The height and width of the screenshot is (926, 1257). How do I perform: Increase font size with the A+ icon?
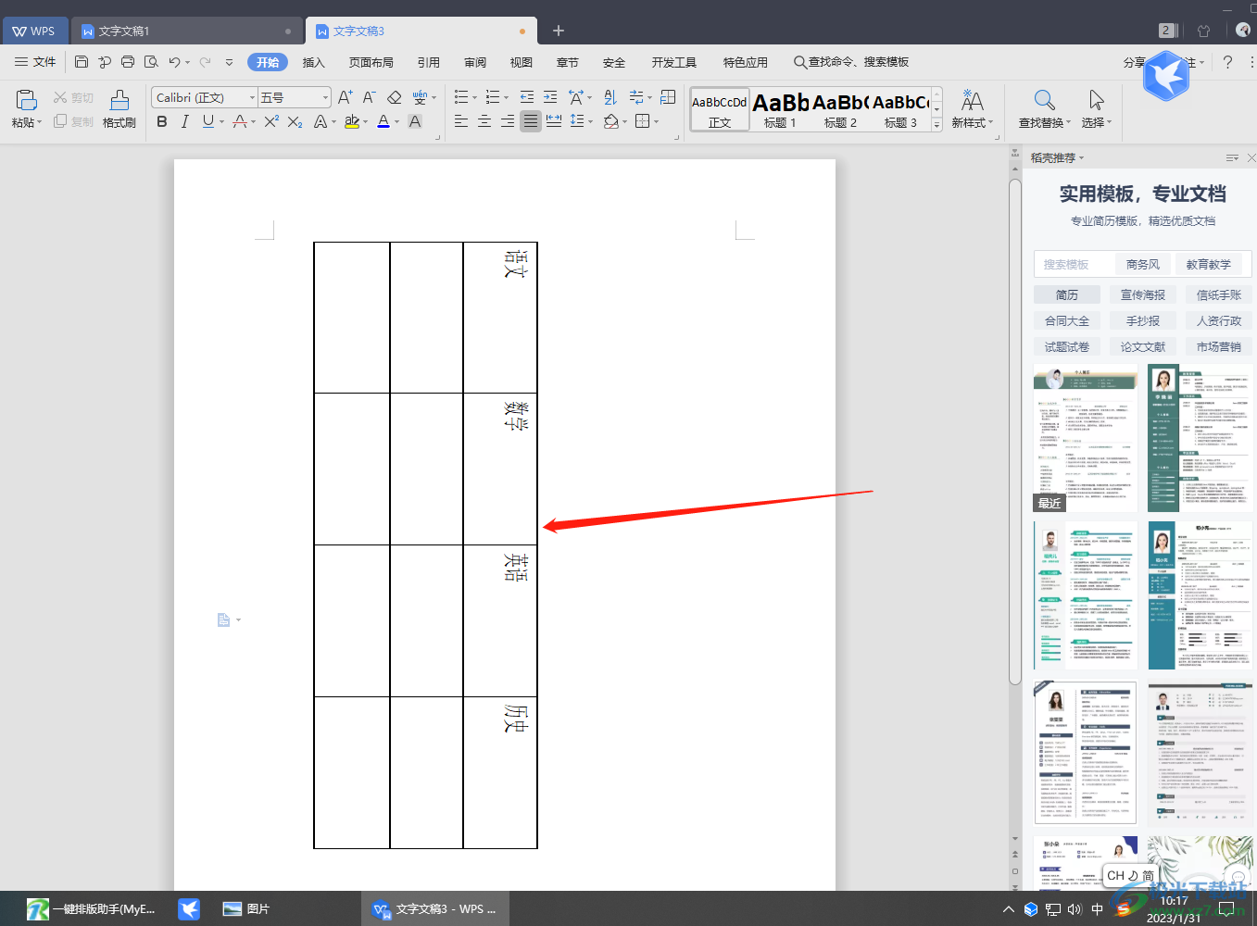(345, 97)
